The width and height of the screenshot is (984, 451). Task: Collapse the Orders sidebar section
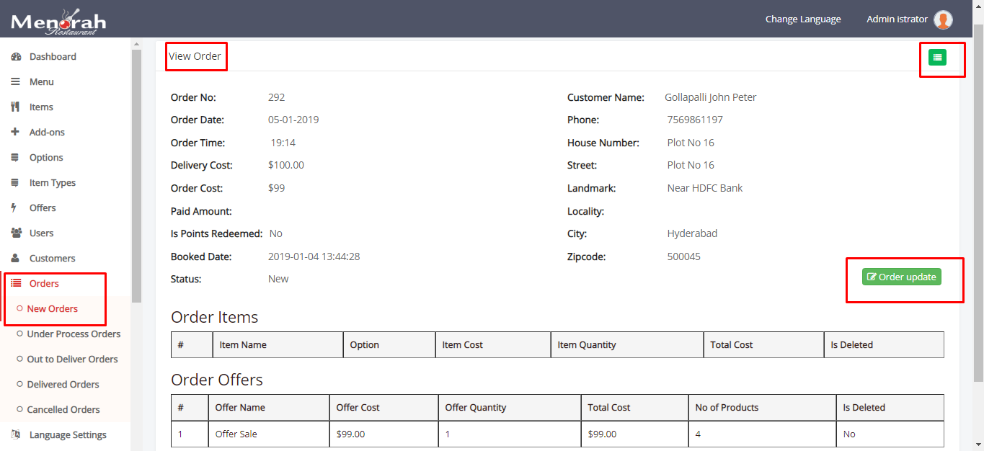point(44,284)
